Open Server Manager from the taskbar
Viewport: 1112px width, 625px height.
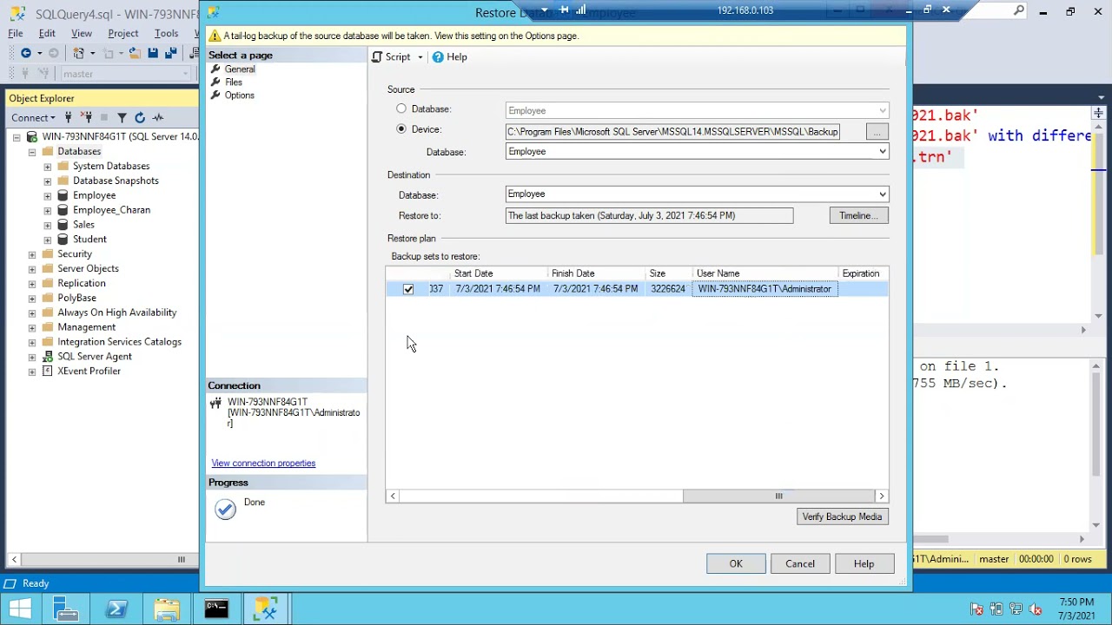[x=66, y=609]
